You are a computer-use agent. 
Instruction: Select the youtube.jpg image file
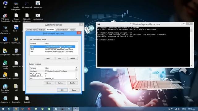point(38,17)
